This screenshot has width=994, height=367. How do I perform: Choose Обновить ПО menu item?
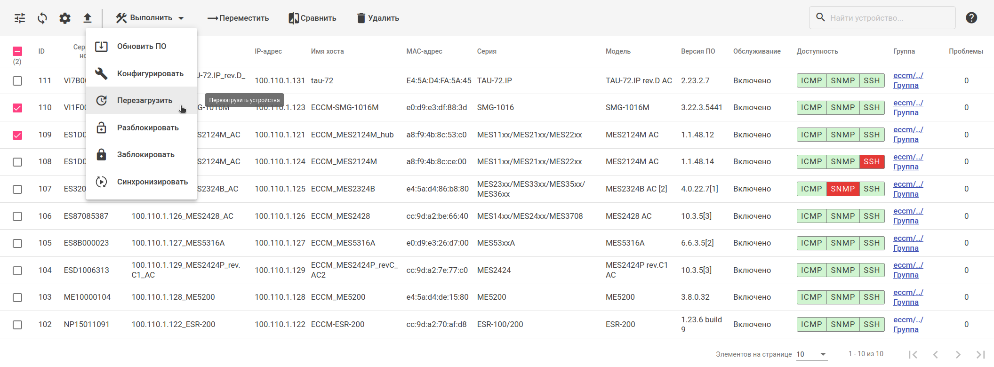(141, 47)
